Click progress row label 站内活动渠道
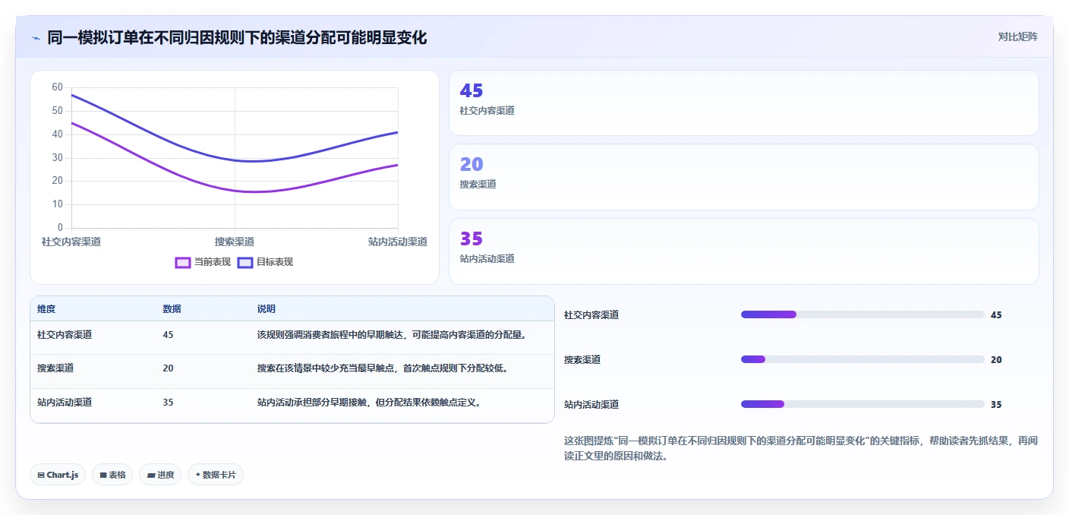The image size is (1069, 515). click(591, 404)
